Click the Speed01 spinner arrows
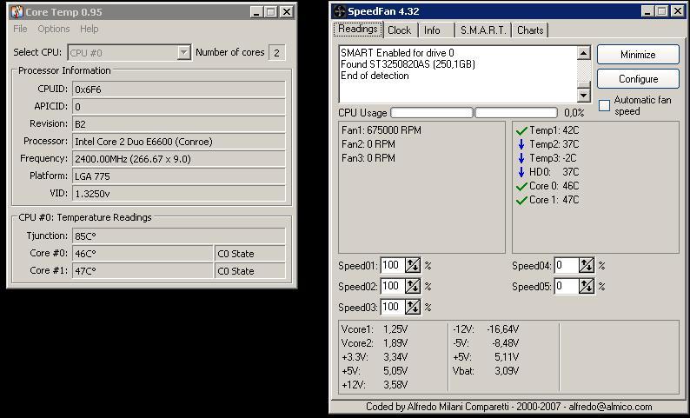Screen dimensions: 690x418 (x=413, y=265)
